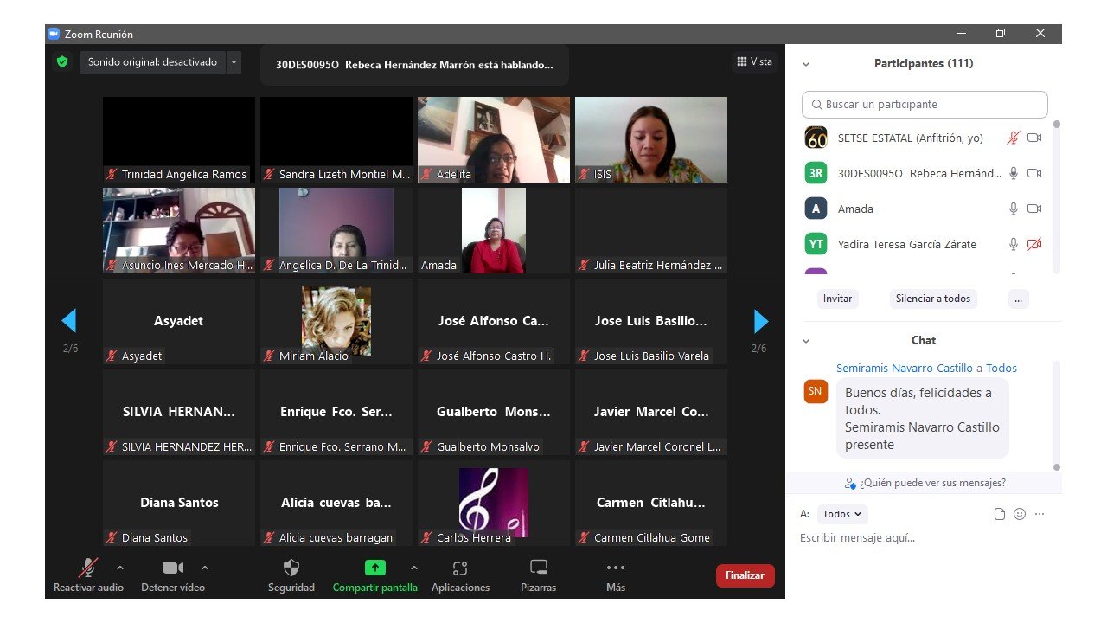Click the SN avatar in chat
The image size is (1107, 623).
pos(816,391)
